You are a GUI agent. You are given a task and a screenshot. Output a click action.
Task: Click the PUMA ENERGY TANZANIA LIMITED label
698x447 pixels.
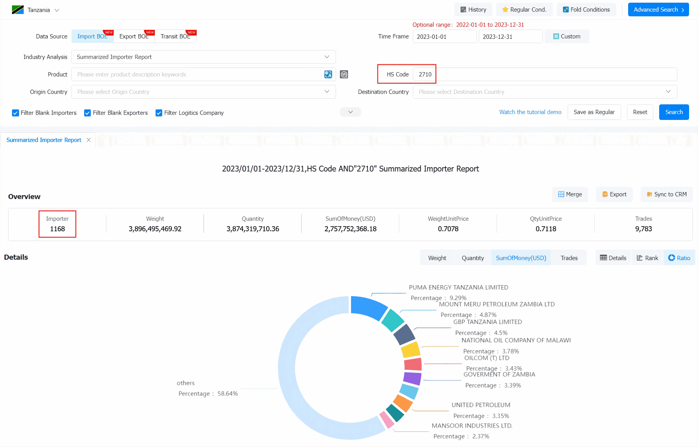458,288
